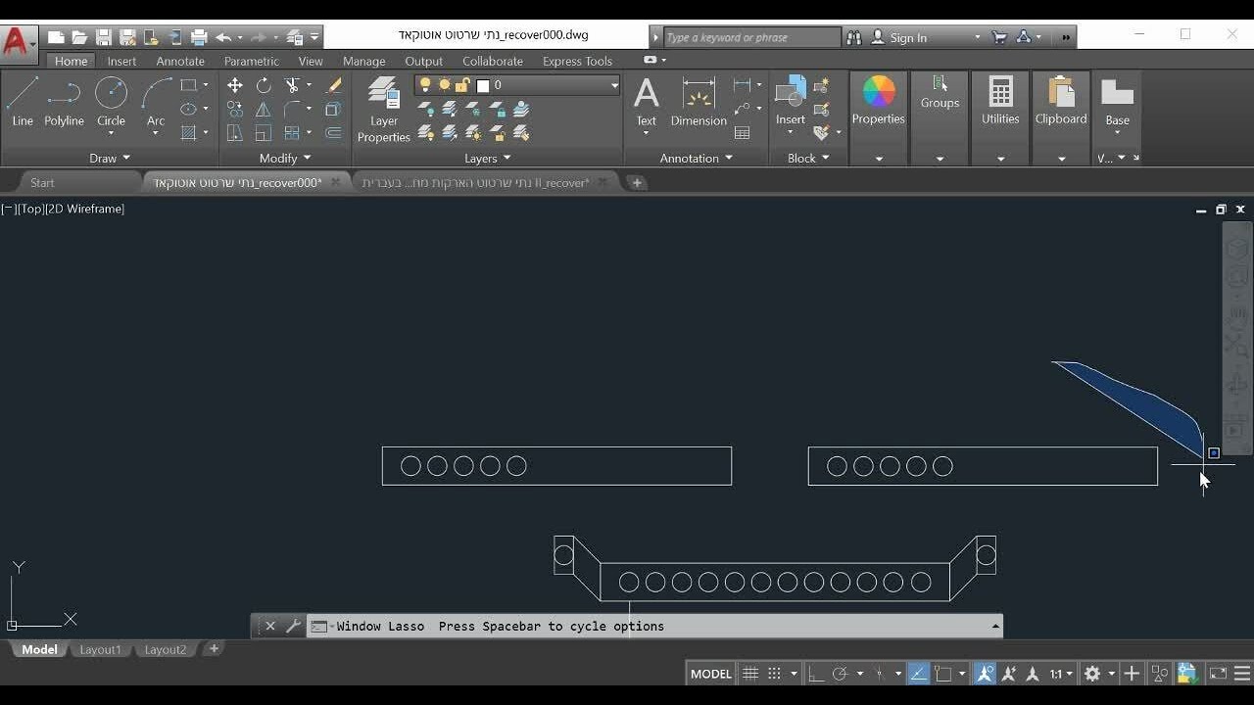Expand the Draw panel dropdown
Screen dimensions: 1254x705
(110, 158)
